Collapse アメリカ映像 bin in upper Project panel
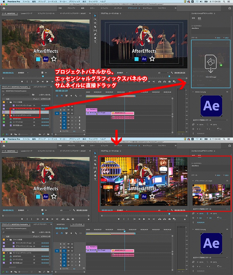Image resolution: width=233 pixels, height=275 pixels. [x=7, y=102]
